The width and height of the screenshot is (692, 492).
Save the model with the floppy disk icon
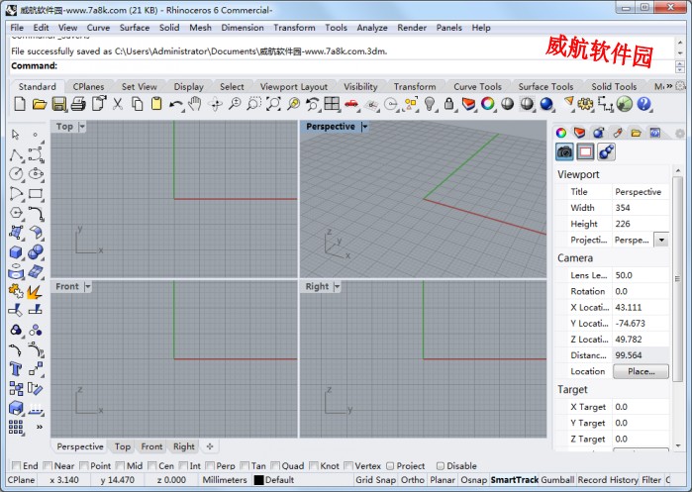click(x=59, y=104)
